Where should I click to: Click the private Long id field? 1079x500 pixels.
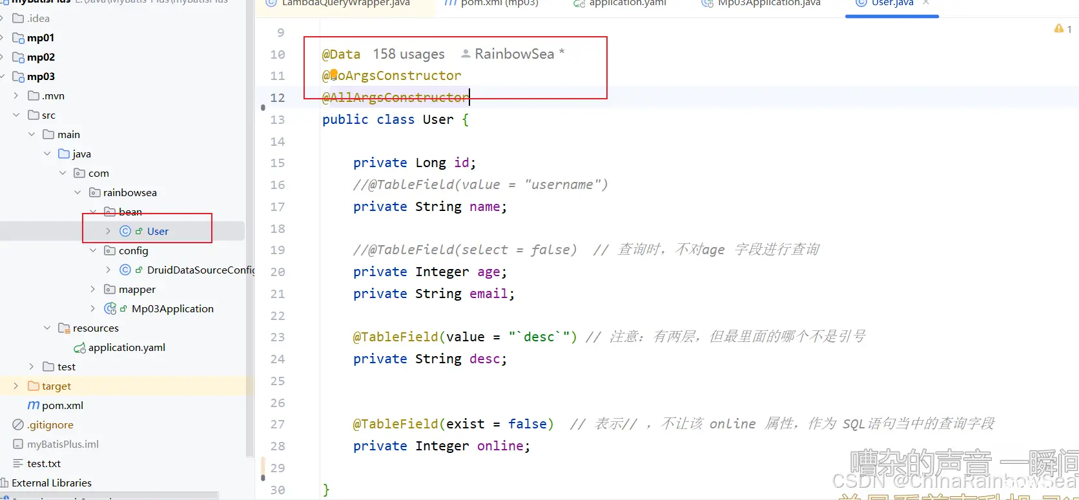(415, 163)
